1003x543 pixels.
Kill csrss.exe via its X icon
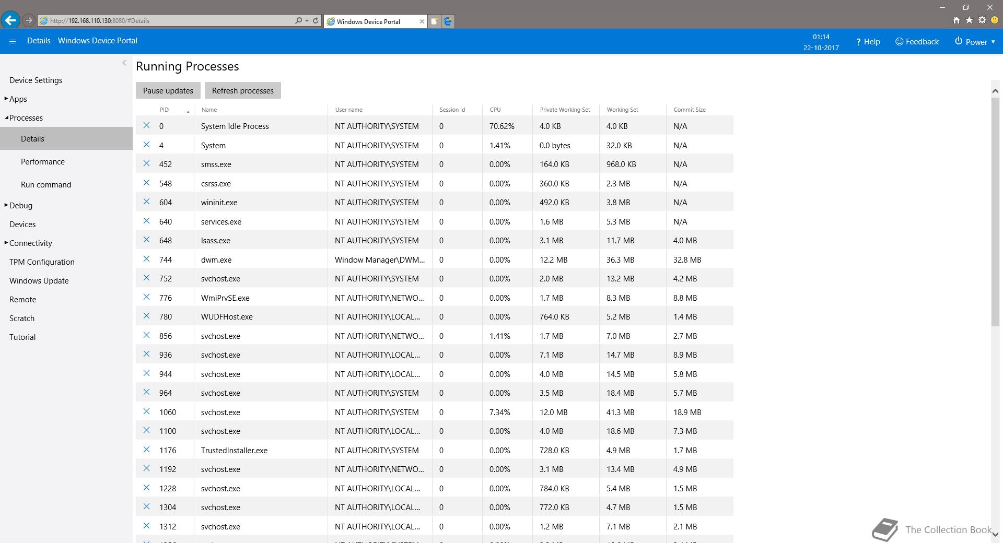tap(147, 183)
